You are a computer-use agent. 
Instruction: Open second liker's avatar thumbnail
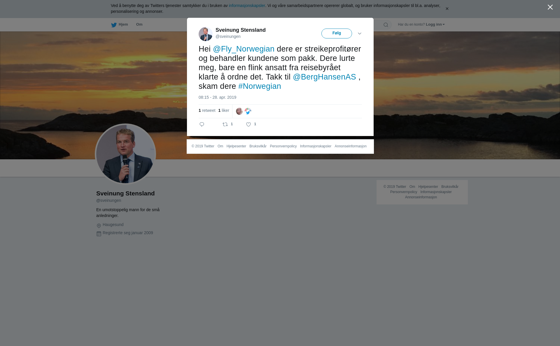248,111
